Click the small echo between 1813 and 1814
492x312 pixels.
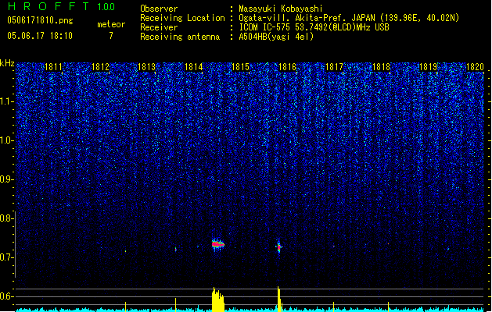176,250
